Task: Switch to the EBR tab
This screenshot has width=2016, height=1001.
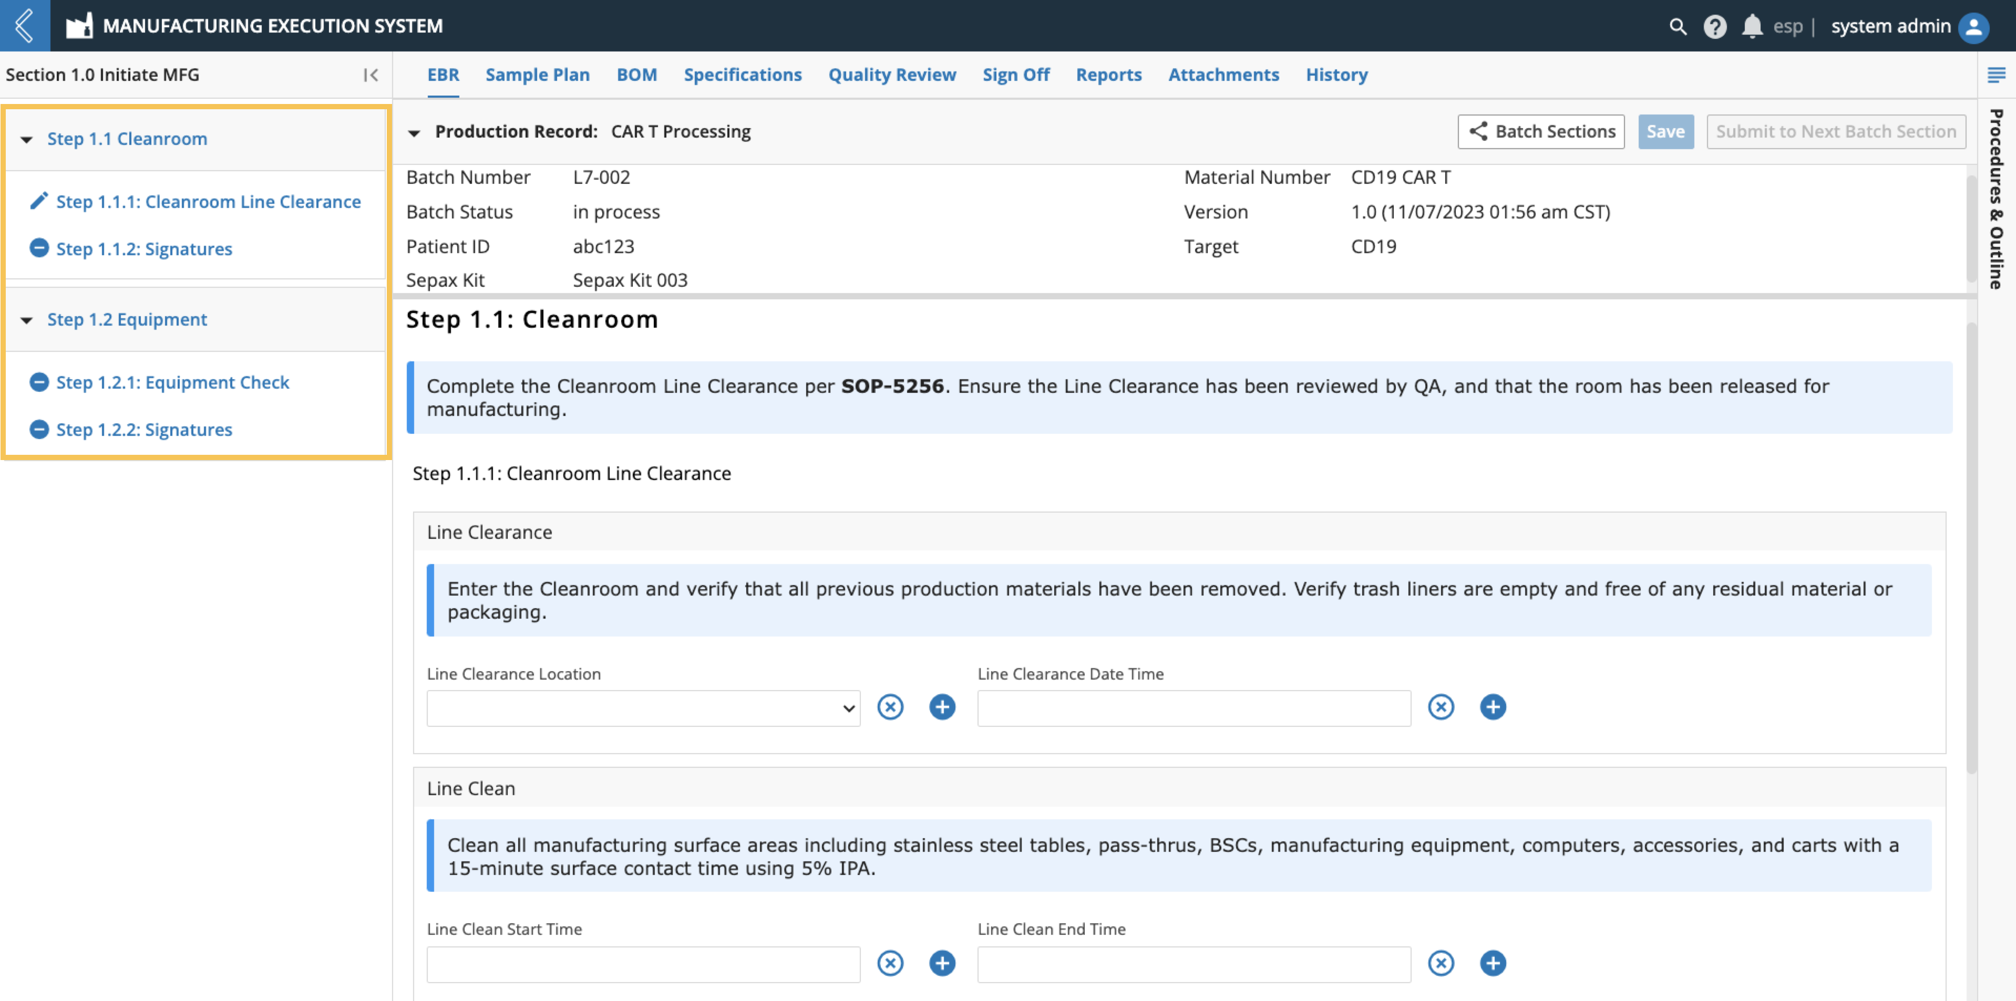Action: coord(443,75)
